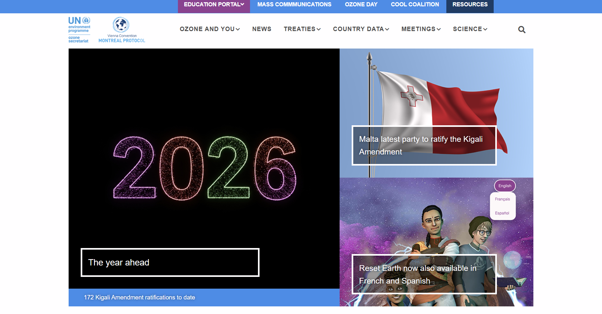Viewport: 602px width, 314px height.
Task: Expand the Country Data menu
Action: pyautogui.click(x=361, y=29)
